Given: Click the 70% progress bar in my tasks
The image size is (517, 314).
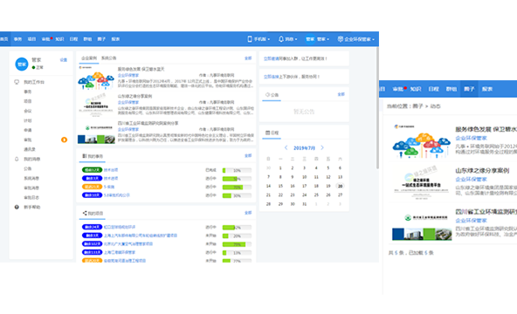Looking at the screenshot, I should click(x=237, y=188).
